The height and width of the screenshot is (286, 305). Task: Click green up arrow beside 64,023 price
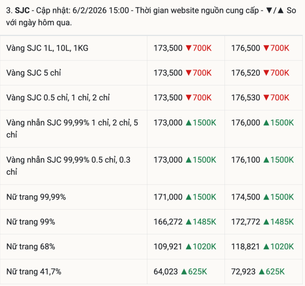pos(184,272)
